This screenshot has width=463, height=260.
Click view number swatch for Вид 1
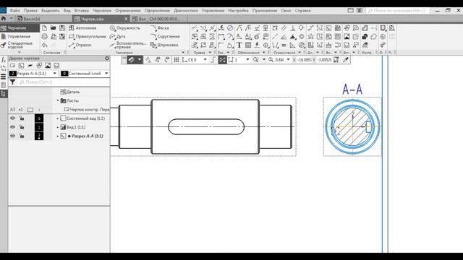coord(39,127)
